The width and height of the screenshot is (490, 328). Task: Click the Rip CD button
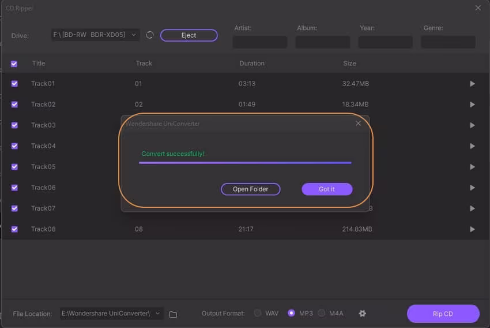[443, 314]
